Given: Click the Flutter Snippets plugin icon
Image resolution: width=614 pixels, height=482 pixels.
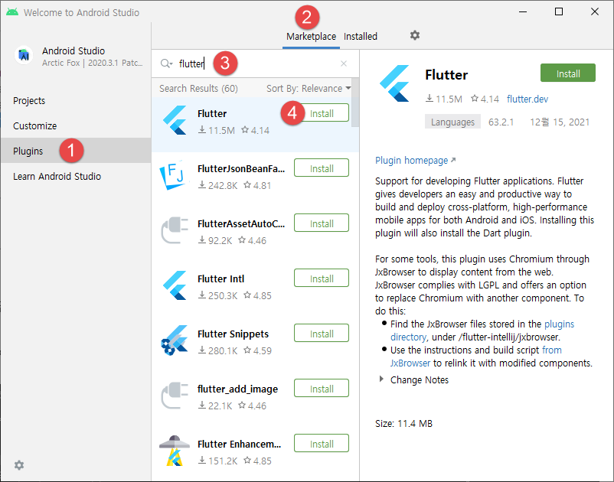Looking at the screenshot, I should [174, 340].
